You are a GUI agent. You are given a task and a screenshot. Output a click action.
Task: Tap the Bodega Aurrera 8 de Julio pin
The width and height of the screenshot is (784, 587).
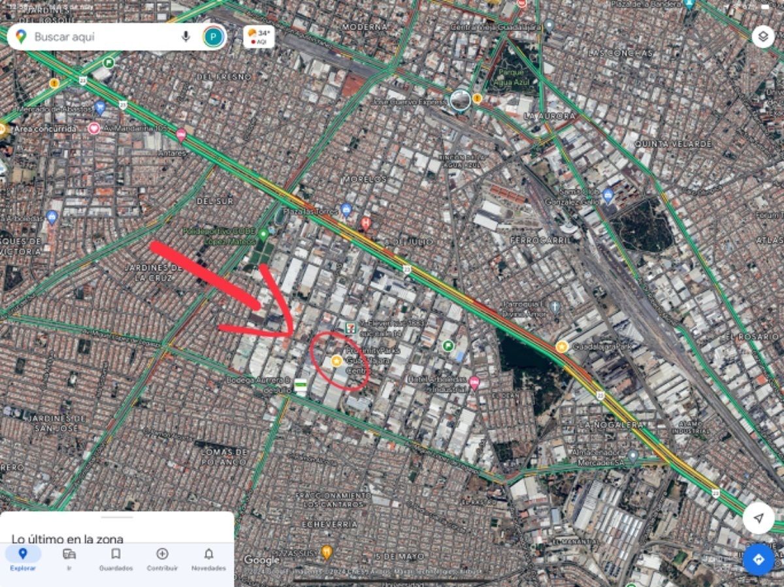301,385
